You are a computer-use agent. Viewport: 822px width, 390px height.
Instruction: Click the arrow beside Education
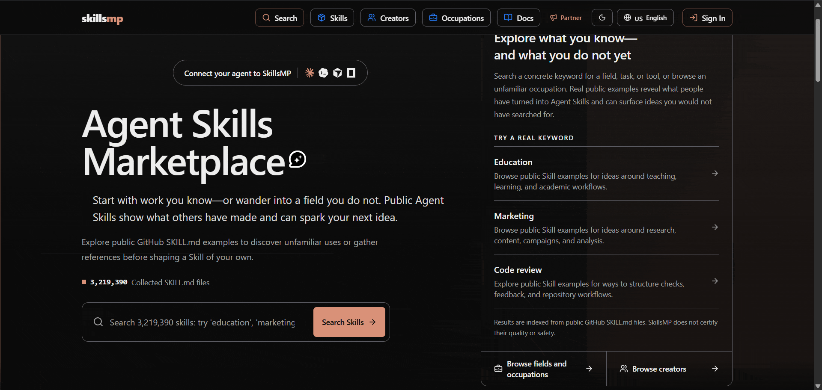(x=715, y=173)
